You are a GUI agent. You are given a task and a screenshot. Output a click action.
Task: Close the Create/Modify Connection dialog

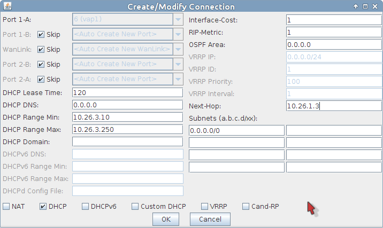pos(375,7)
